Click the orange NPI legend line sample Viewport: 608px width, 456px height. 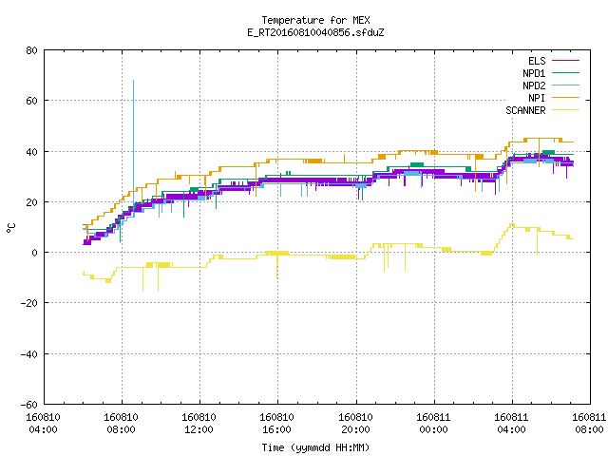click(x=566, y=97)
